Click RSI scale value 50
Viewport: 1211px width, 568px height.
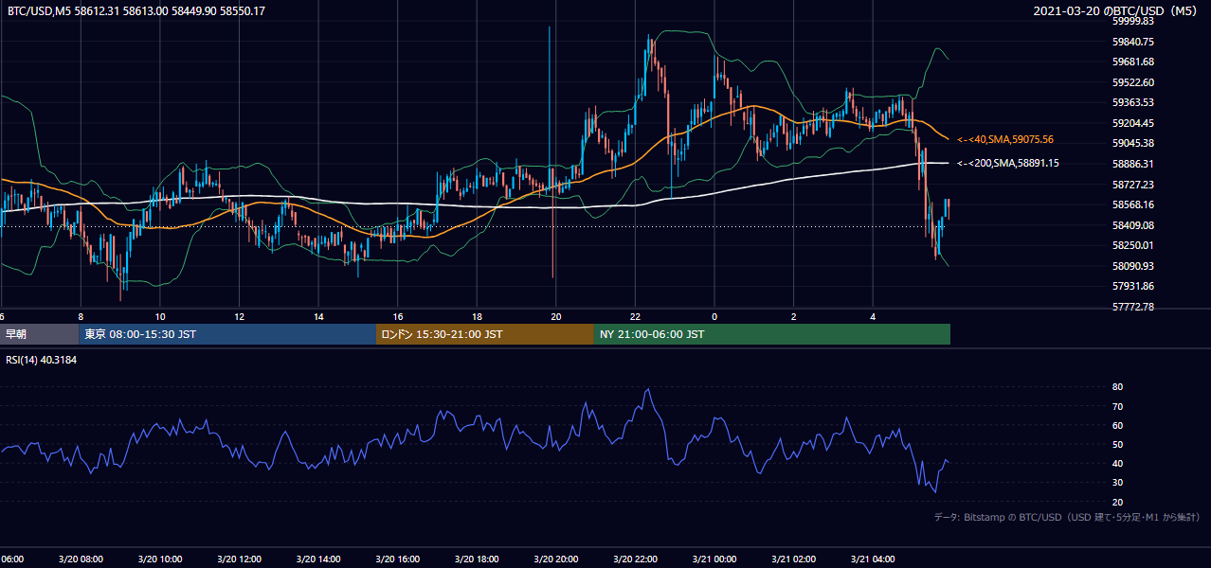point(1117,444)
